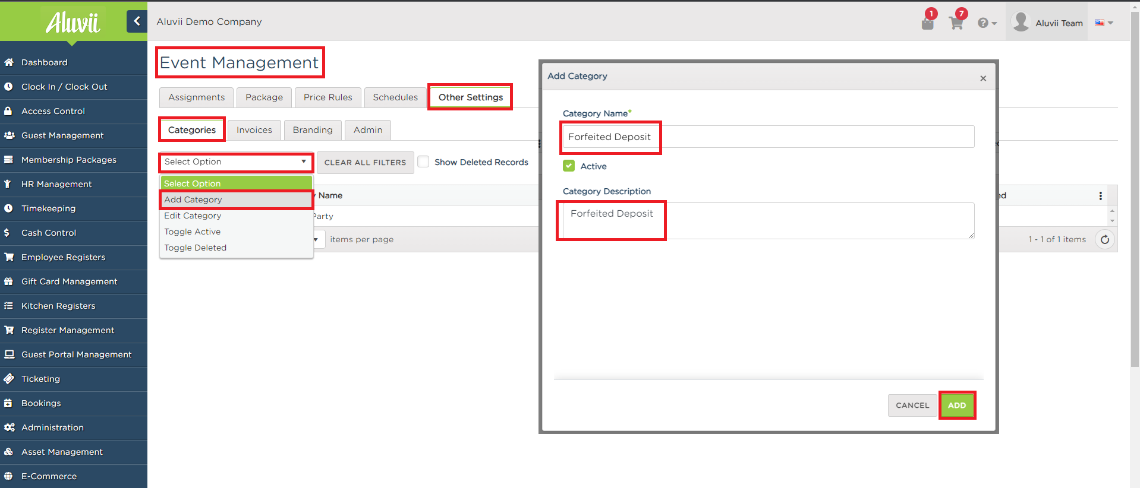Toggle the Active checkbox
Image resolution: width=1140 pixels, height=488 pixels.
click(569, 166)
